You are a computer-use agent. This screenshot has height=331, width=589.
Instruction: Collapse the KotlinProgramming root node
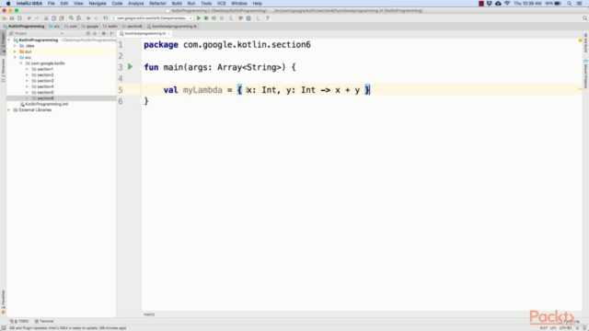(x=9, y=40)
